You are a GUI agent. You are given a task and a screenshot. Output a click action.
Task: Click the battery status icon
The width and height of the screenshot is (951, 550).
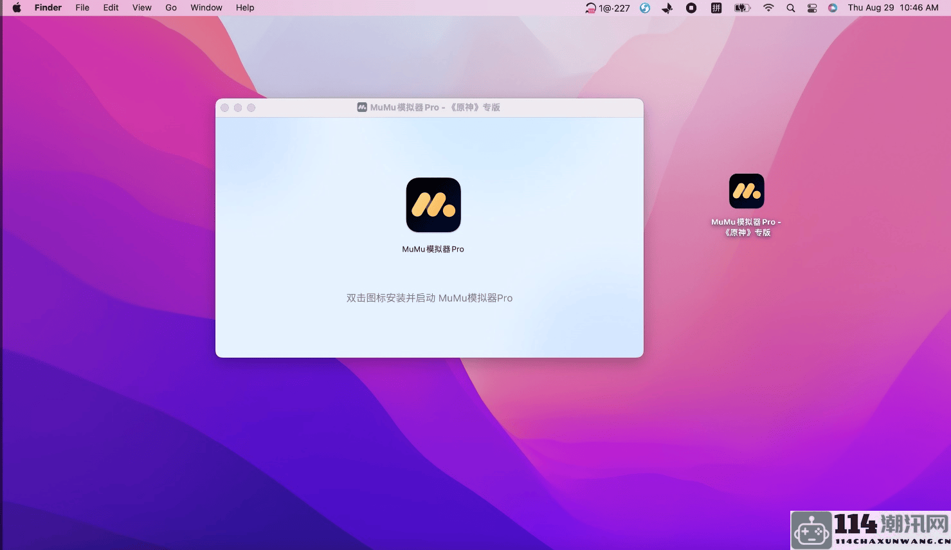click(x=743, y=8)
